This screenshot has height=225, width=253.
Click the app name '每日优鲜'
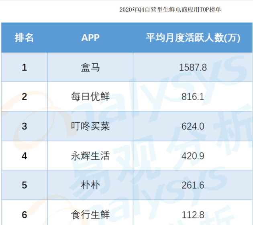(x=90, y=97)
